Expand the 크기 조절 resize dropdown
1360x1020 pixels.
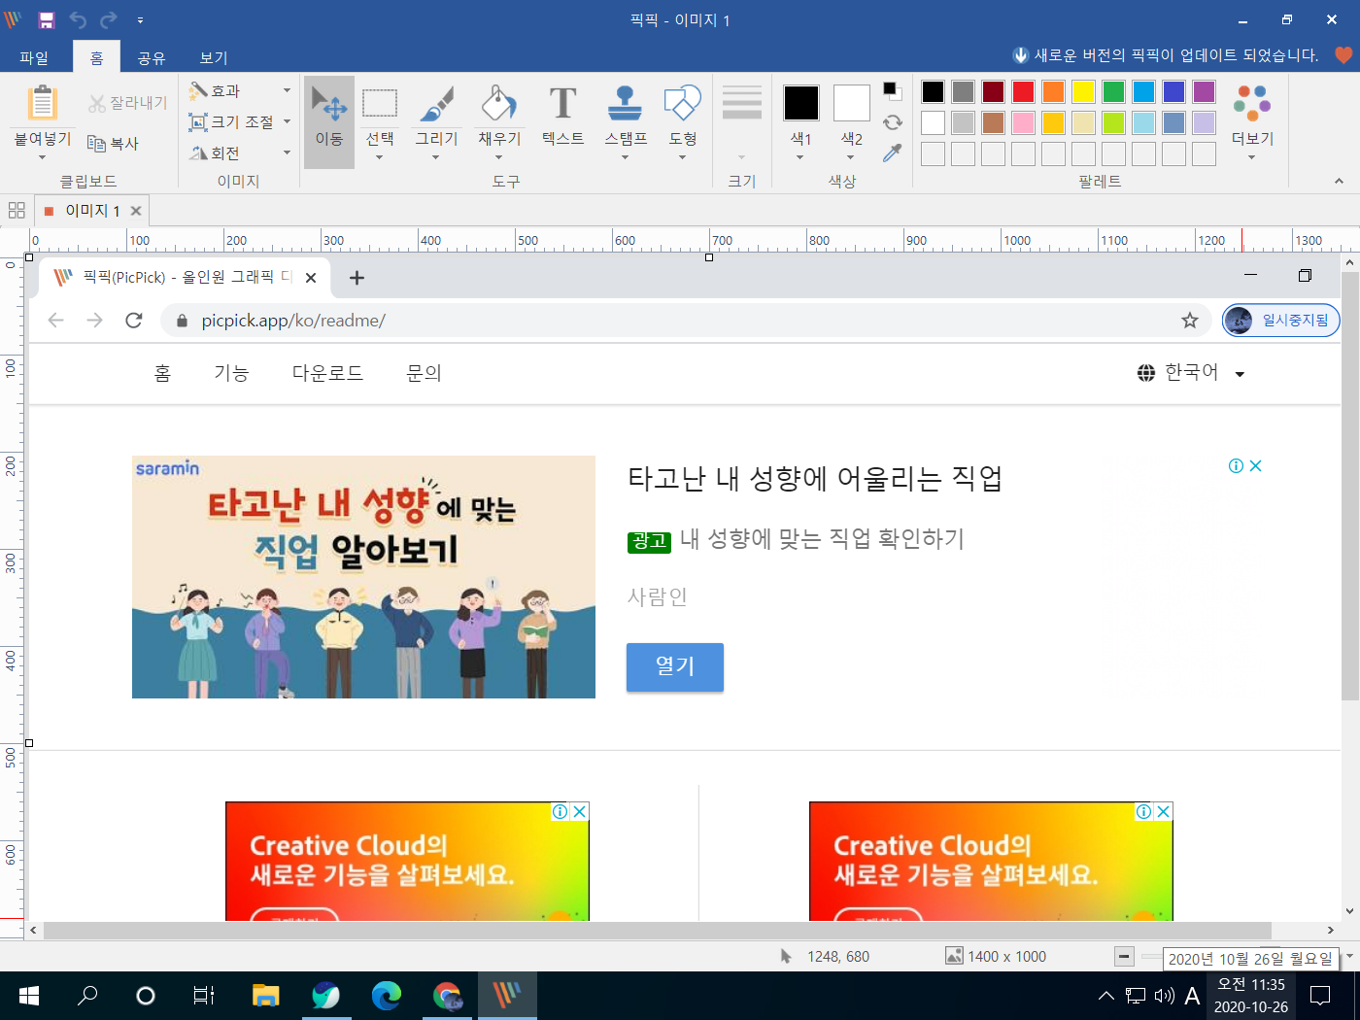tap(287, 121)
